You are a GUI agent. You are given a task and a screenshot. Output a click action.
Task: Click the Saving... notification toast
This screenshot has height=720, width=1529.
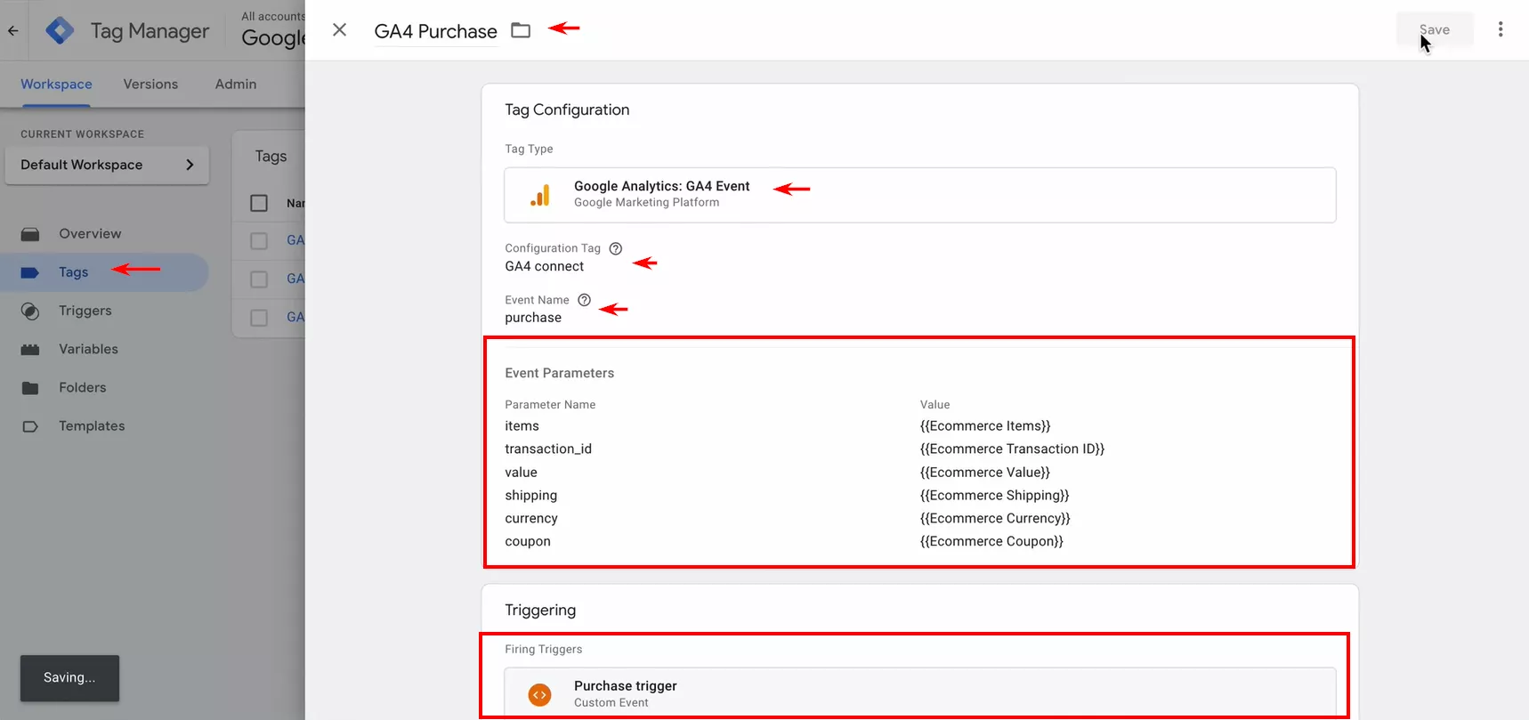[69, 678]
